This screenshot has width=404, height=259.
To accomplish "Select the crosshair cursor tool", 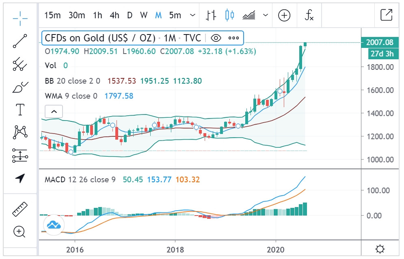I will (20, 16).
